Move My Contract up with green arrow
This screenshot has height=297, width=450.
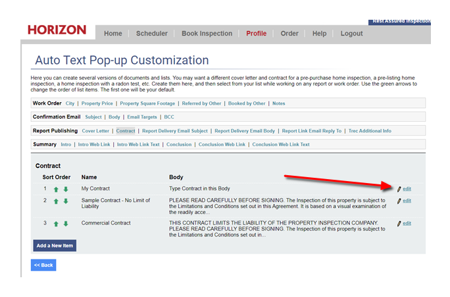click(56, 190)
